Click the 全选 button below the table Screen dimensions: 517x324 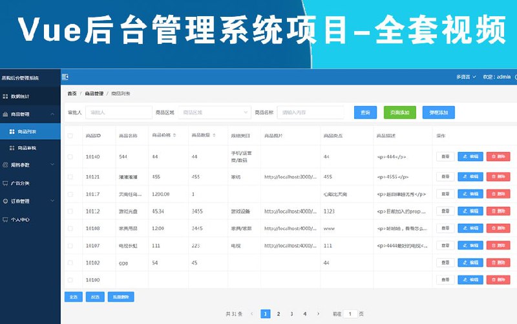pyautogui.click(x=74, y=297)
